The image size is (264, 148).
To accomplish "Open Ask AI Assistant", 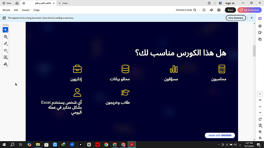I will pos(249,10).
